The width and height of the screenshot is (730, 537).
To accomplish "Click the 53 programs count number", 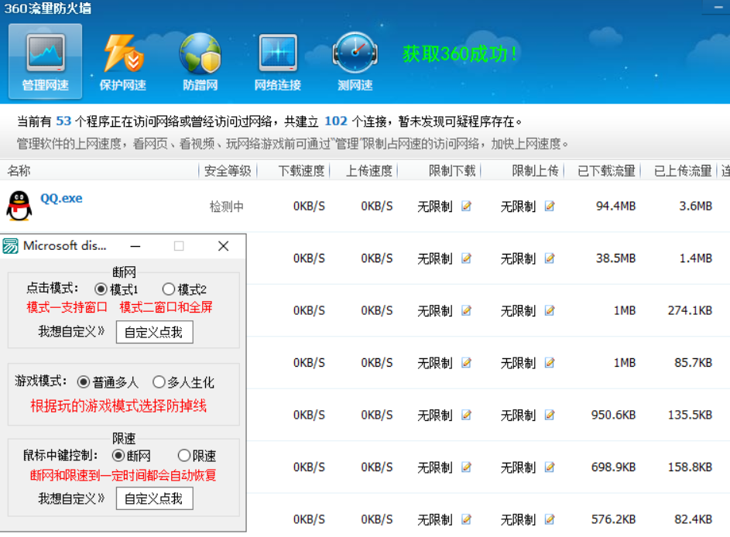I will tap(63, 121).
